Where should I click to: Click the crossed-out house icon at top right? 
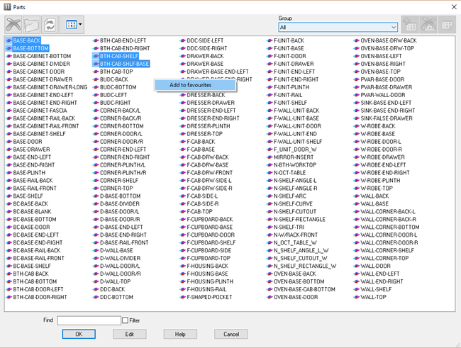tap(430, 24)
